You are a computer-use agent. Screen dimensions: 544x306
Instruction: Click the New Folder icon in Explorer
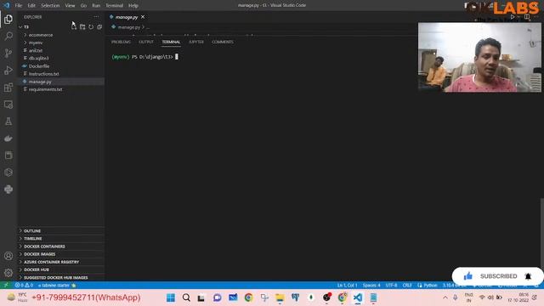pyautogui.click(x=82, y=26)
